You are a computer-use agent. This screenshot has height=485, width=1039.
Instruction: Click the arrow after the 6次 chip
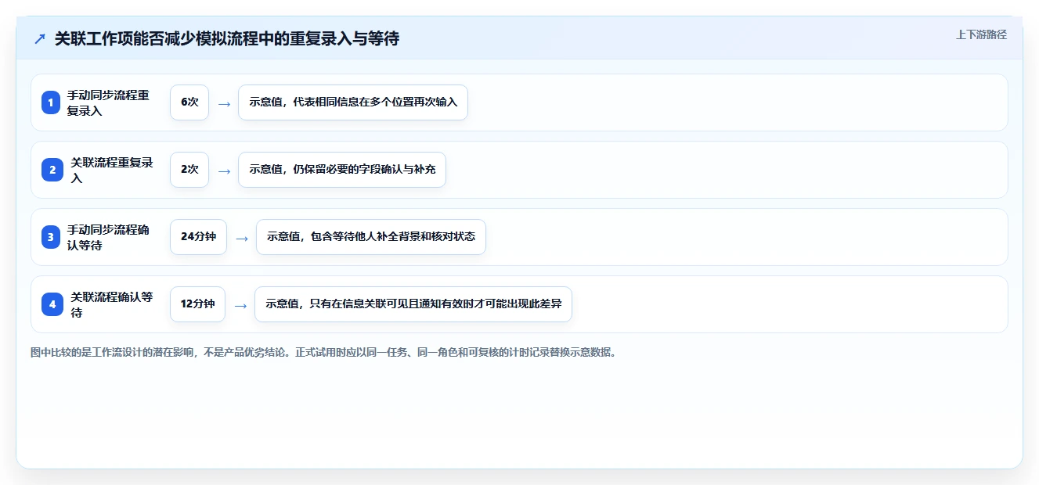[224, 103]
